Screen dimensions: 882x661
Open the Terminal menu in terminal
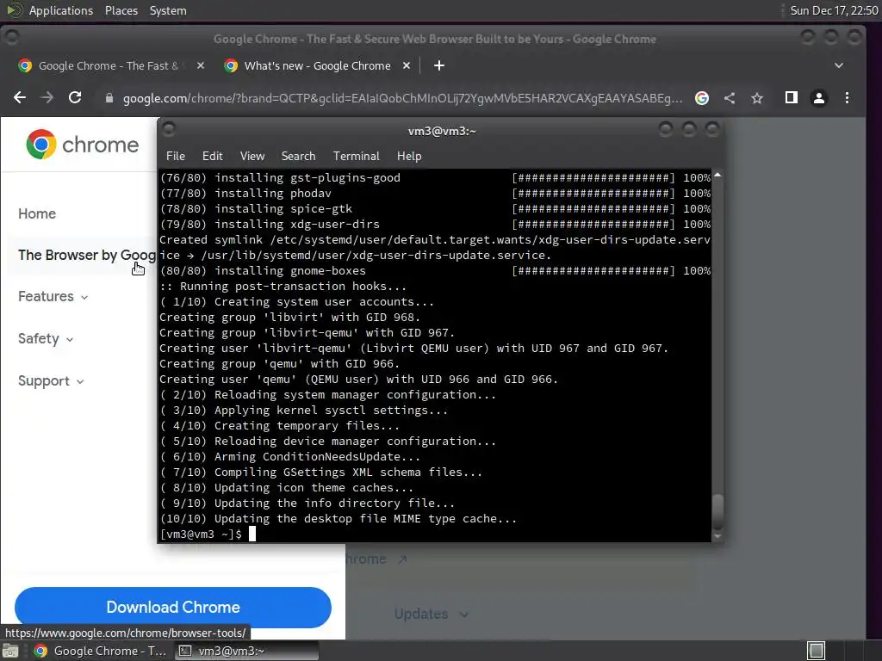click(x=356, y=157)
